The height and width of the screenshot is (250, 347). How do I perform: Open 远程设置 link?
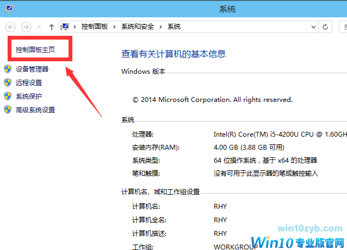click(x=29, y=83)
